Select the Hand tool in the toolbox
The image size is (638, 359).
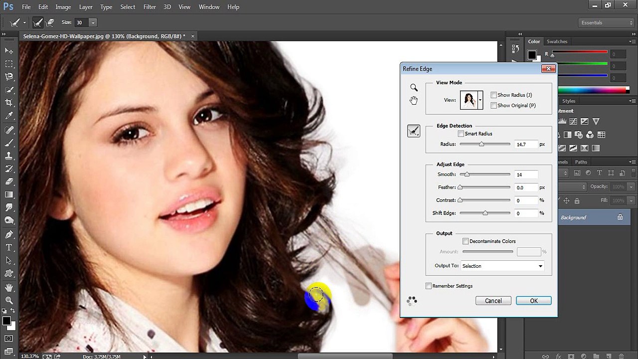(x=9, y=287)
